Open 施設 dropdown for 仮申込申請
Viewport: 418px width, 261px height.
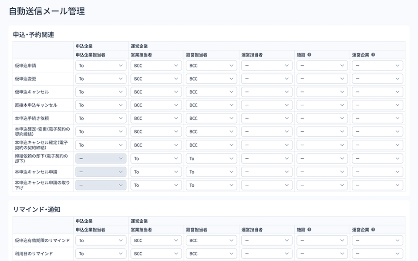coord(322,66)
